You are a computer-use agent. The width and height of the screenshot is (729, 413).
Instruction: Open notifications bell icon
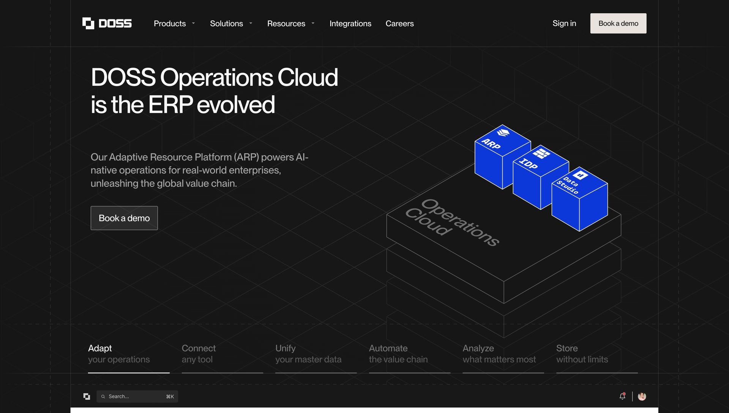click(622, 396)
